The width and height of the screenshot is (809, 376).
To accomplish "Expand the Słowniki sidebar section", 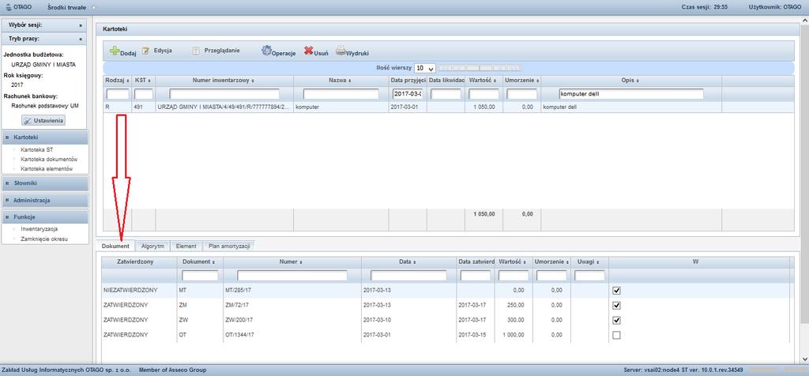I will [45, 182].
